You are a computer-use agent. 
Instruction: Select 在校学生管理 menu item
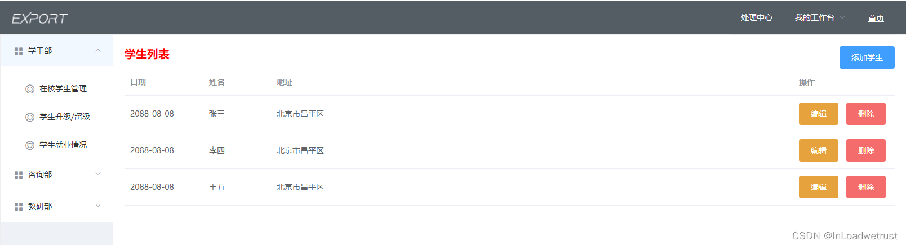coord(63,89)
